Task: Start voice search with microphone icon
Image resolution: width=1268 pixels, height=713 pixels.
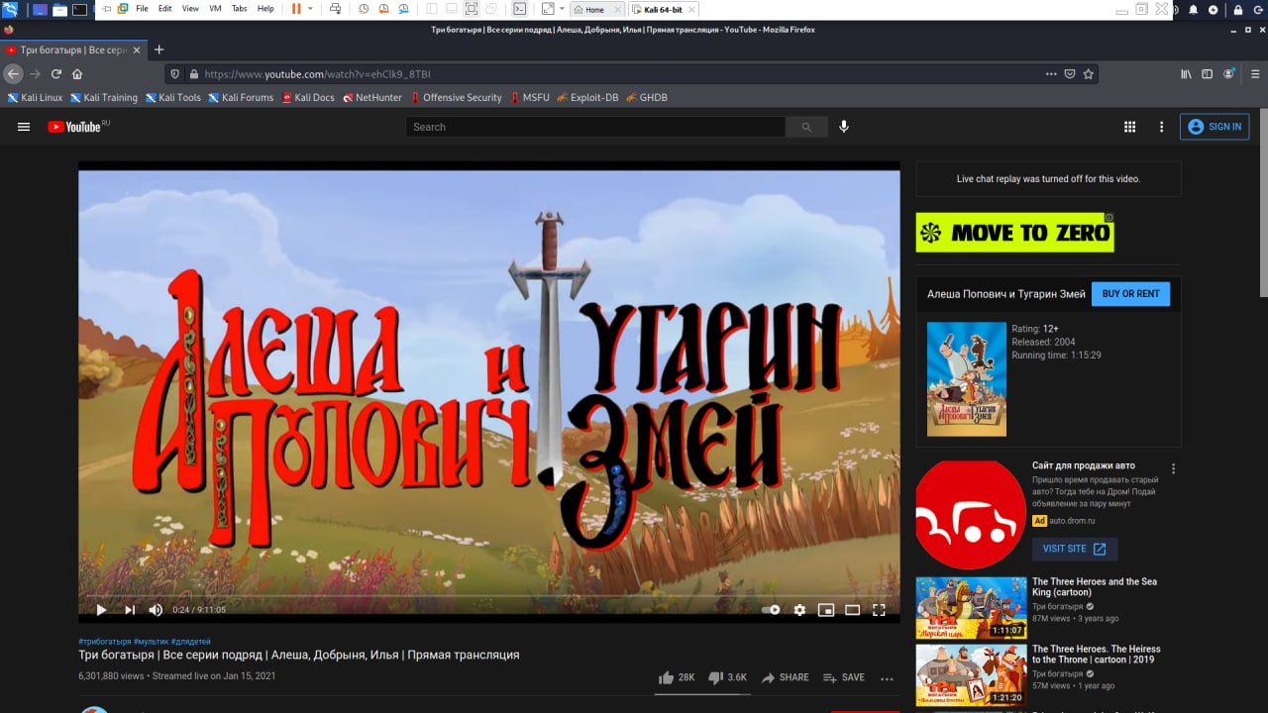Action: click(x=844, y=127)
